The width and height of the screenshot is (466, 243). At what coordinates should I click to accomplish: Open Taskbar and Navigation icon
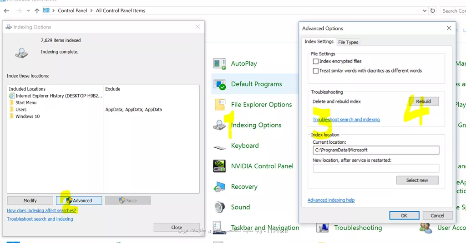[x=219, y=228]
